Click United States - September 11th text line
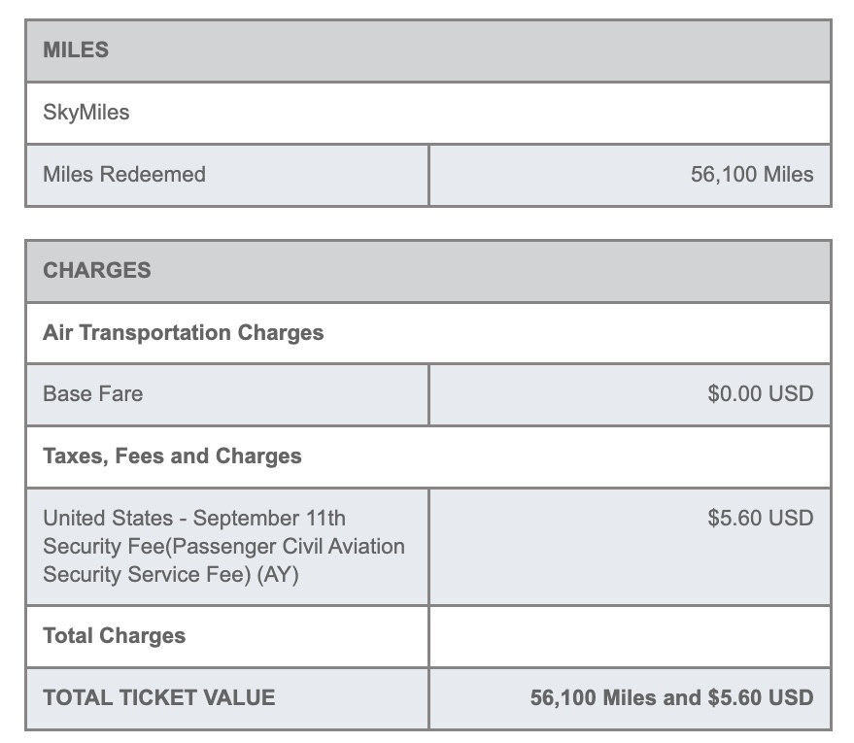Image resolution: width=854 pixels, height=743 pixels. [194, 519]
